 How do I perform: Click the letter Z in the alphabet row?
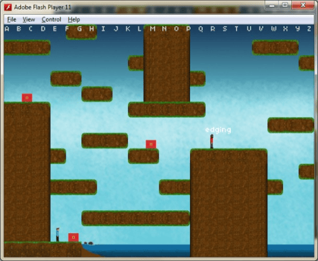tap(309, 29)
